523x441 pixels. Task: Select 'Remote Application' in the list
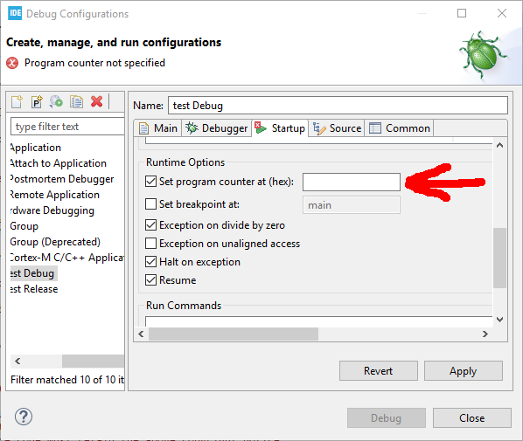point(55,195)
